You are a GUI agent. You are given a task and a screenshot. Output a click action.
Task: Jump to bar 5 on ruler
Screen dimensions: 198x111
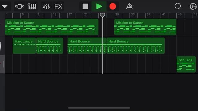point(23,14)
